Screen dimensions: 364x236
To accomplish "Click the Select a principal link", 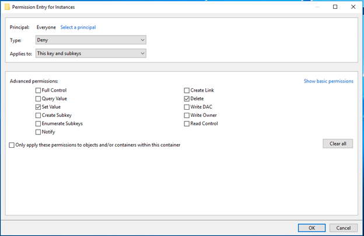I will point(78,27).
